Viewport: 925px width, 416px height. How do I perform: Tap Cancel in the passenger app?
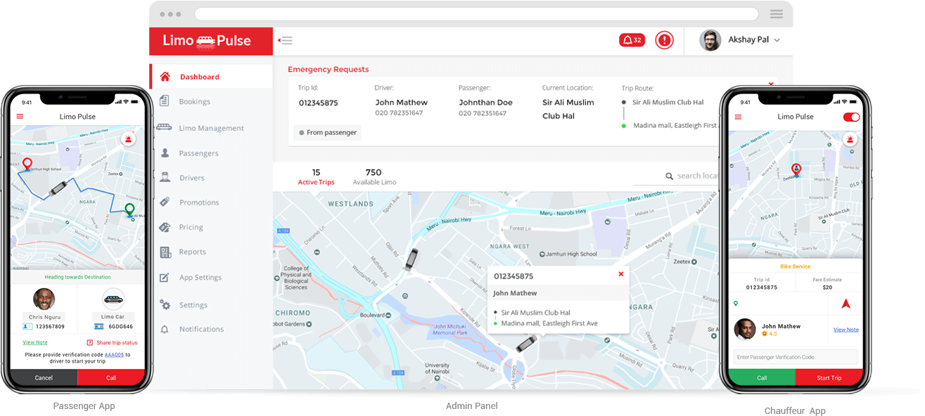[43, 377]
